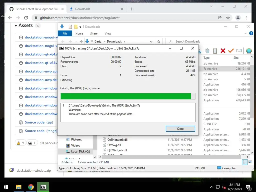This screenshot has width=256, height=192.
Task: Click the extraction progress bar
Action: (128, 96)
